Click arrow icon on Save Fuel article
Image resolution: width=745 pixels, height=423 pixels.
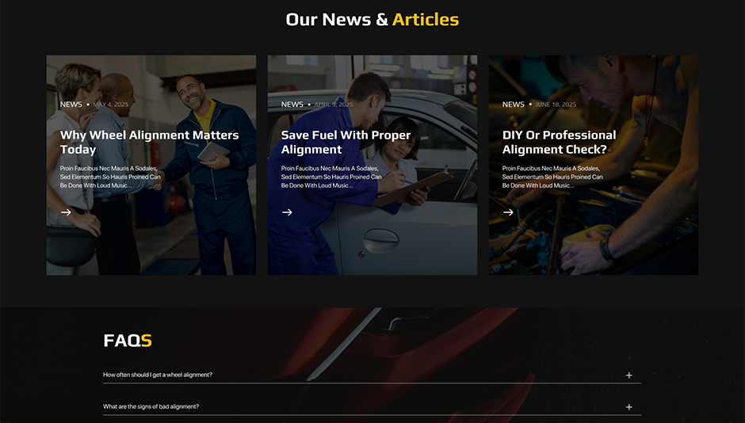tap(287, 212)
